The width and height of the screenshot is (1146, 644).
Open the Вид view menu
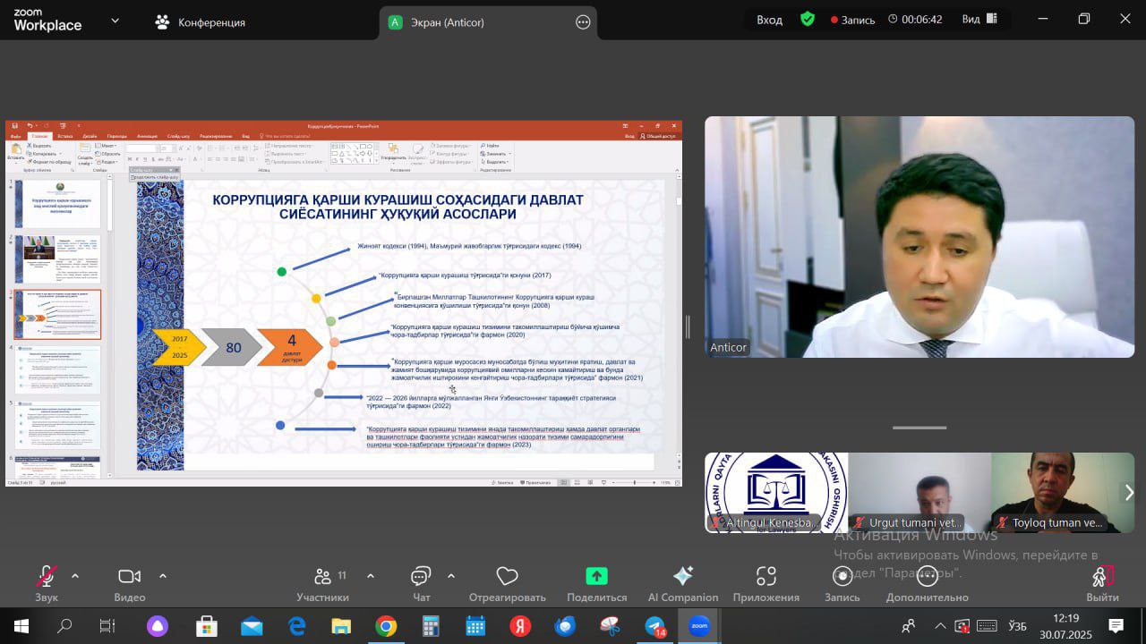click(980, 20)
